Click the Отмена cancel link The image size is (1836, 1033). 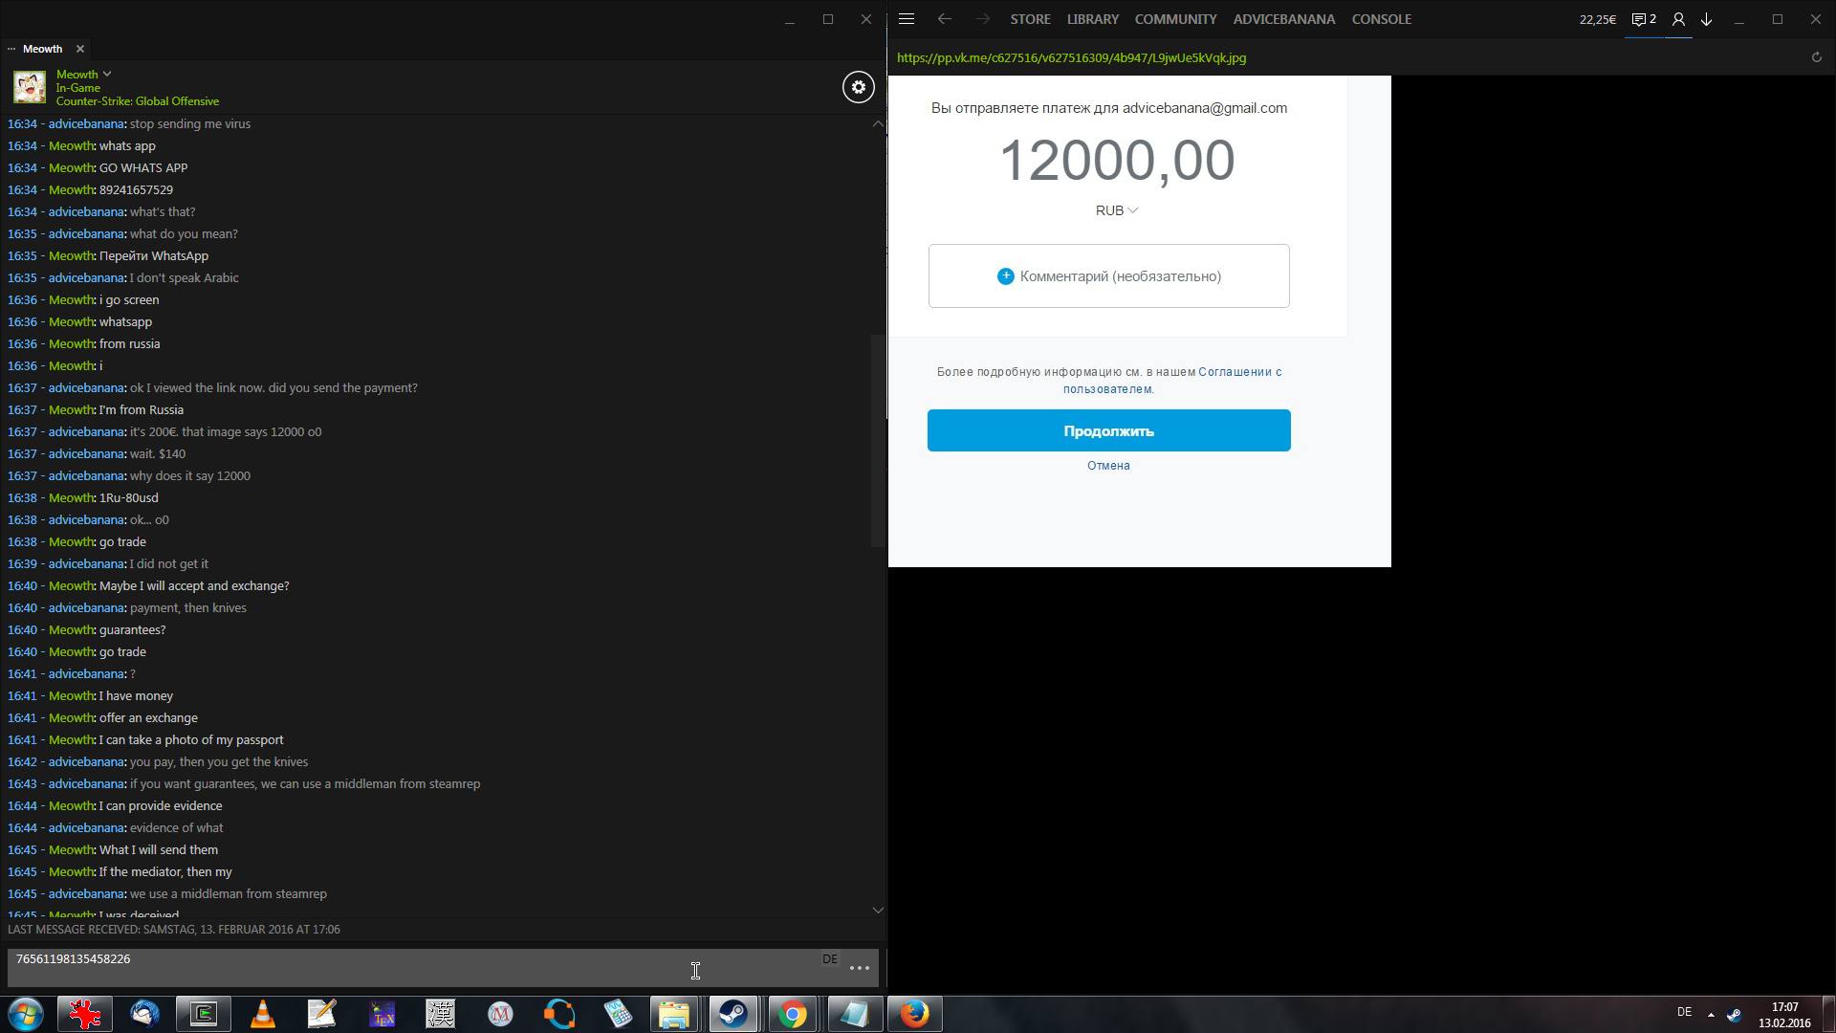coord(1108,466)
